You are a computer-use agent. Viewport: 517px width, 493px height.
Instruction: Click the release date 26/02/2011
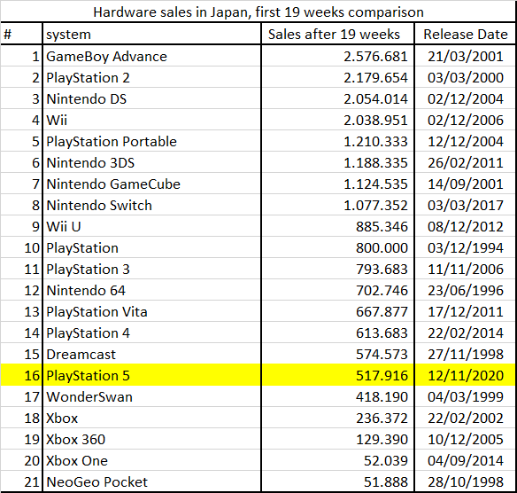click(466, 163)
